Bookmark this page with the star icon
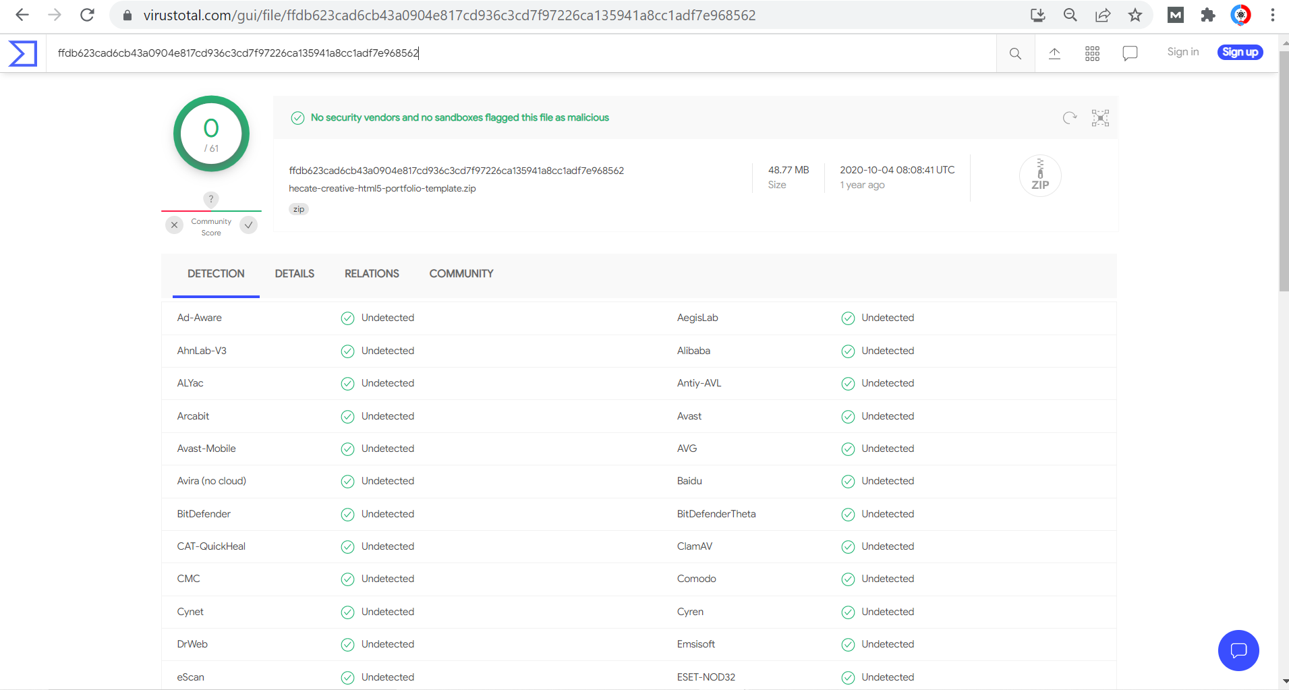Viewport: 1289px width, 690px height. pyautogui.click(x=1135, y=15)
